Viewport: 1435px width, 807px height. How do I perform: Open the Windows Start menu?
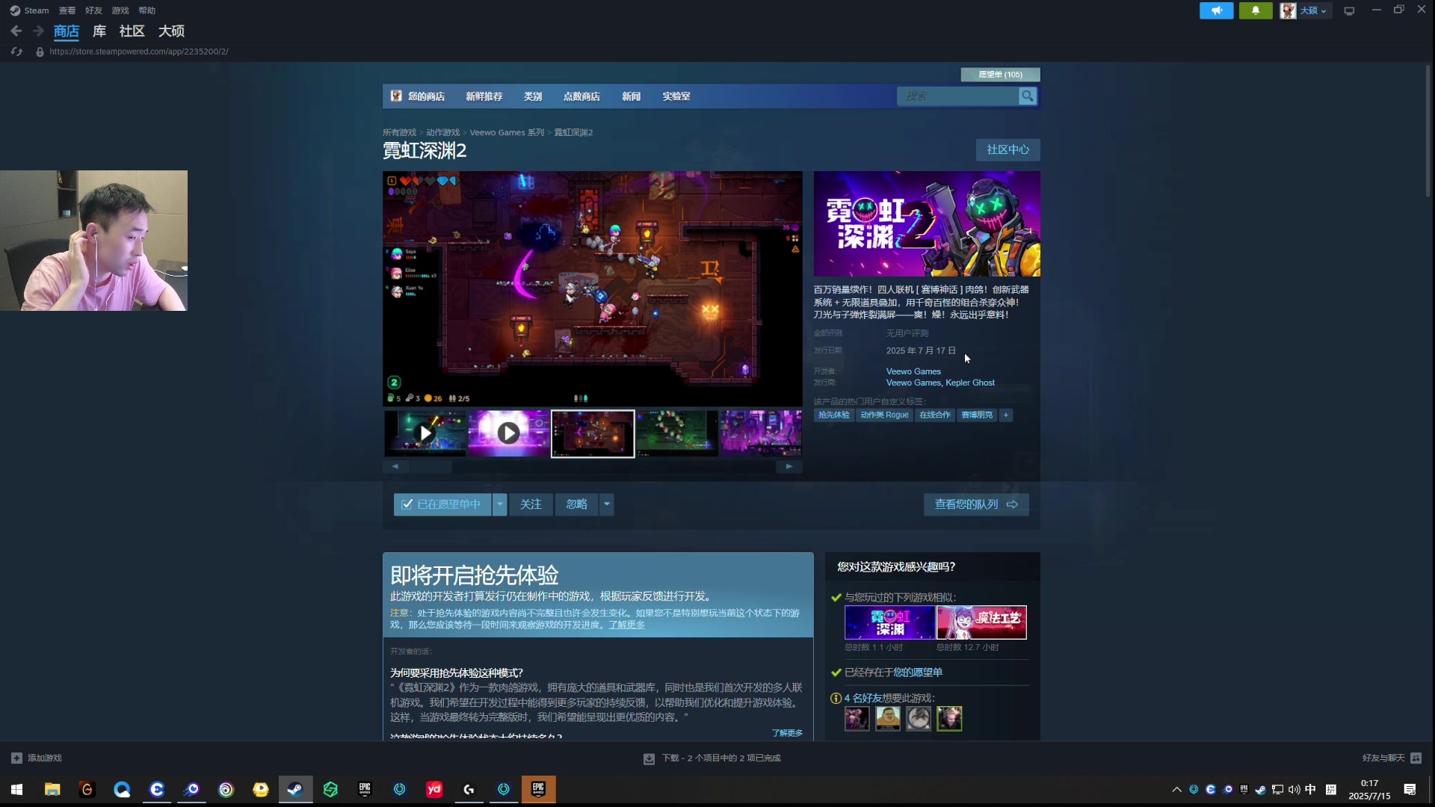coord(16,789)
